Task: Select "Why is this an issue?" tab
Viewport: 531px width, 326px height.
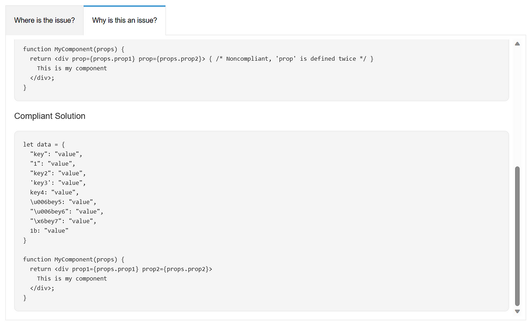Action: coord(124,20)
